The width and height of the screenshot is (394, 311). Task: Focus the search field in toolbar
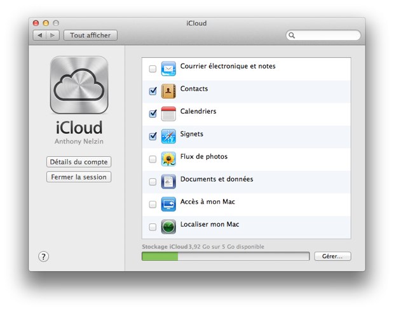[x=323, y=35]
